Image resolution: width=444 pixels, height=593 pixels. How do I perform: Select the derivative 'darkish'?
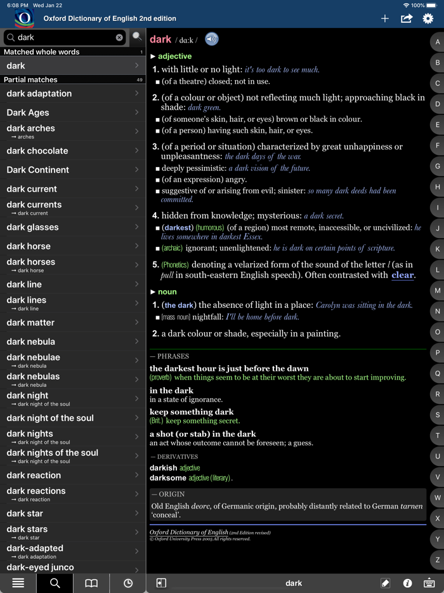click(x=163, y=468)
